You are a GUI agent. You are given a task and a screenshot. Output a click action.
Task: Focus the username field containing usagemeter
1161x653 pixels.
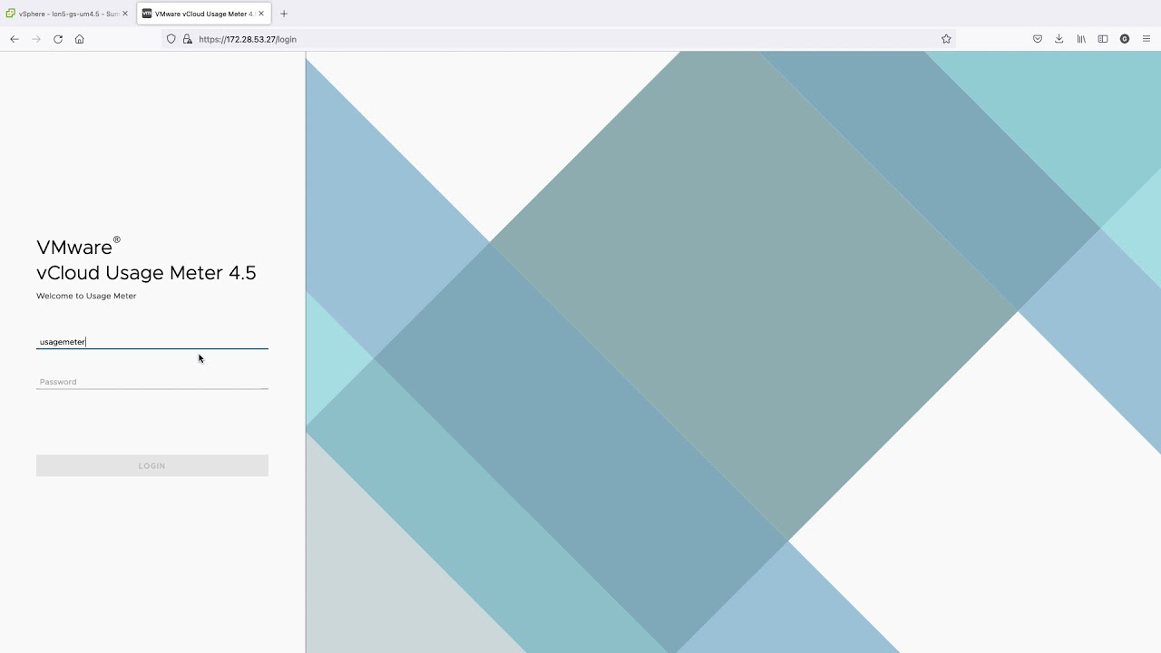tap(152, 342)
